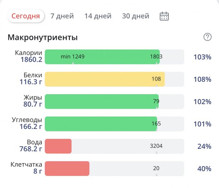Screen dimensions: 219x188
Task: Switch to the 30 дней tab
Action: [x=136, y=16]
